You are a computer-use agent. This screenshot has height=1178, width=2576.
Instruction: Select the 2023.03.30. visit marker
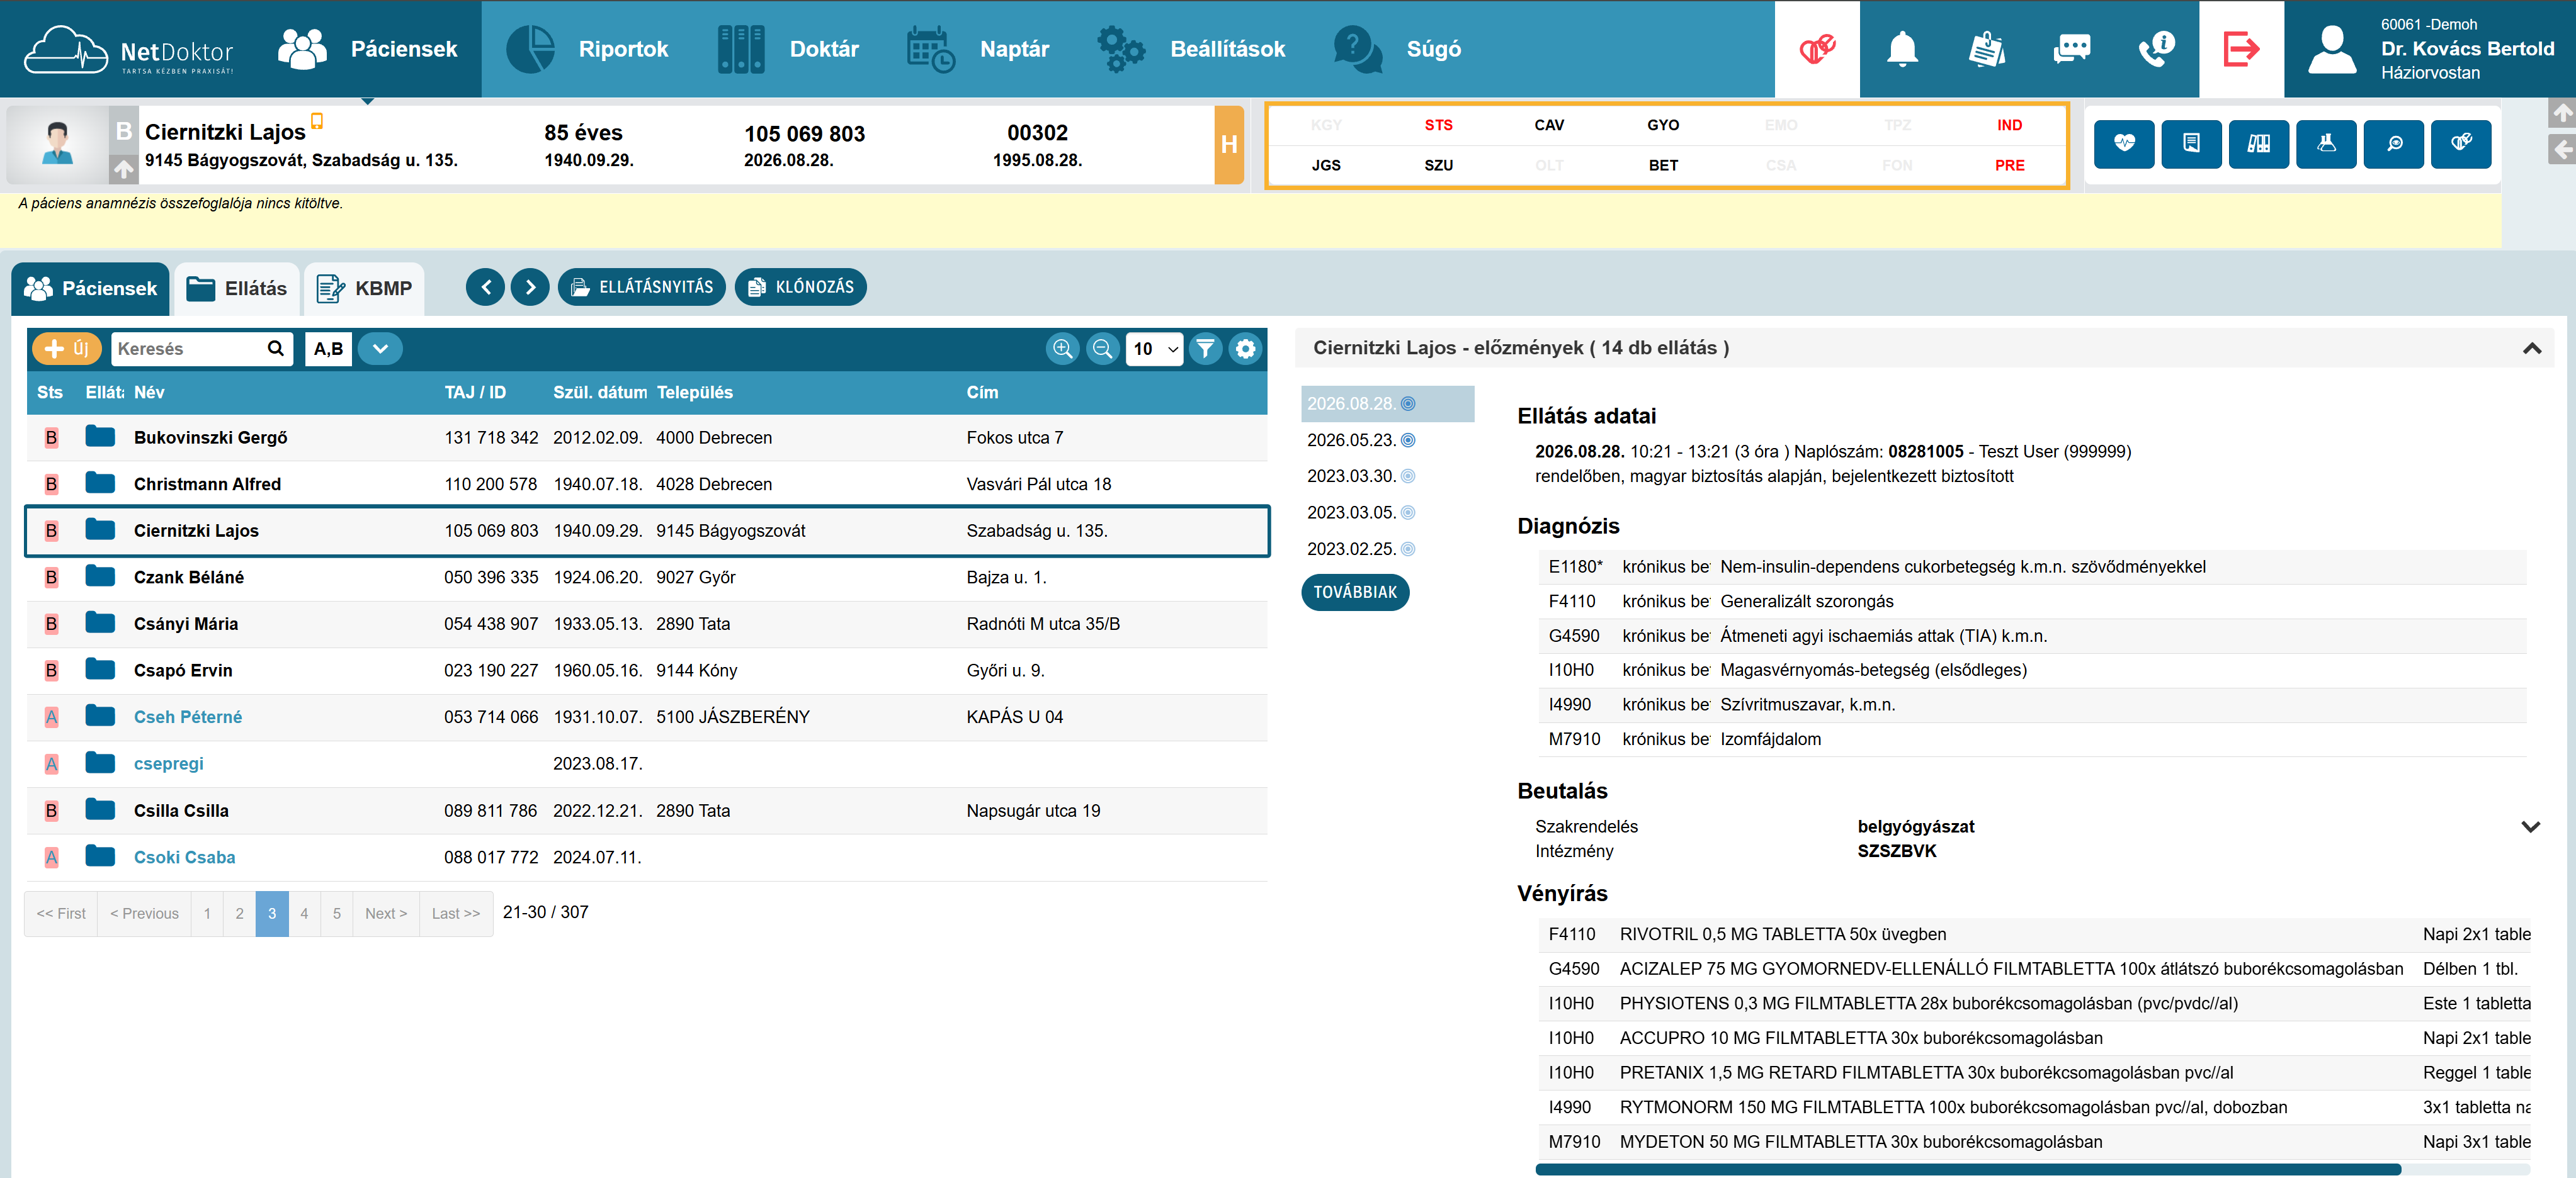[x=1408, y=476]
